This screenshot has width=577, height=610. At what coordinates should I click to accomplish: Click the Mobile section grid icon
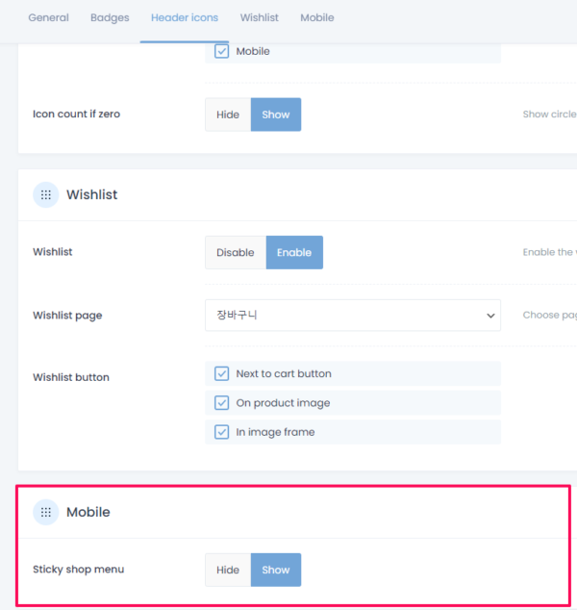[x=46, y=512]
